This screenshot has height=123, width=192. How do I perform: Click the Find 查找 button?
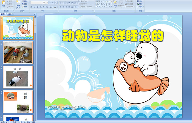point(140,1)
